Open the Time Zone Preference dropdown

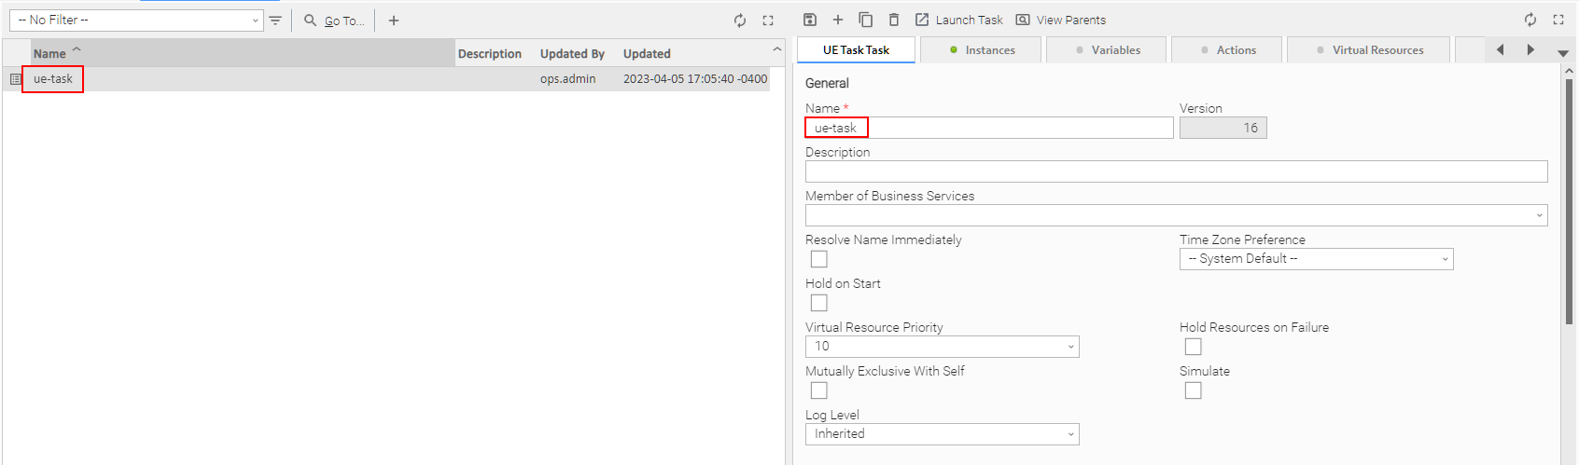(x=1316, y=259)
